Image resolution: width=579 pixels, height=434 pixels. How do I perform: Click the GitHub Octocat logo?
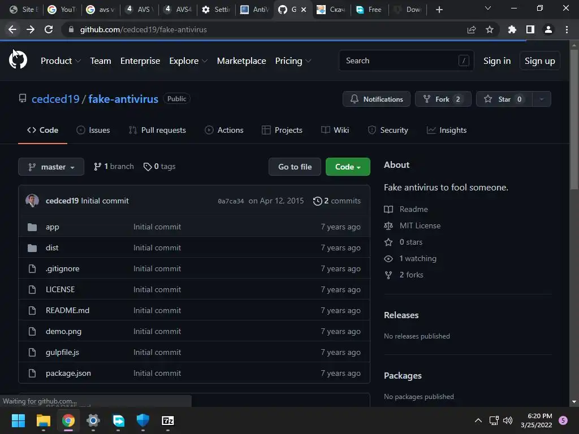(x=18, y=60)
